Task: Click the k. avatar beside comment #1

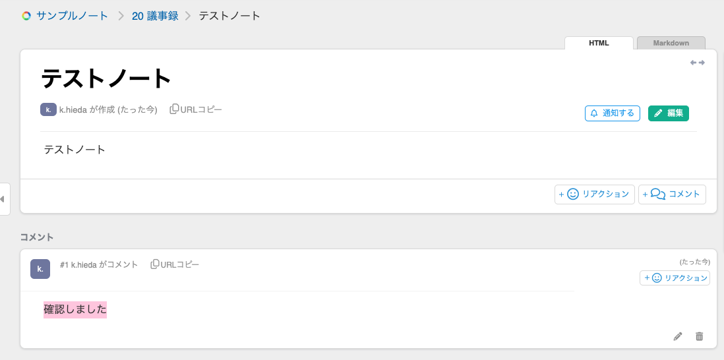Action: coord(40,269)
